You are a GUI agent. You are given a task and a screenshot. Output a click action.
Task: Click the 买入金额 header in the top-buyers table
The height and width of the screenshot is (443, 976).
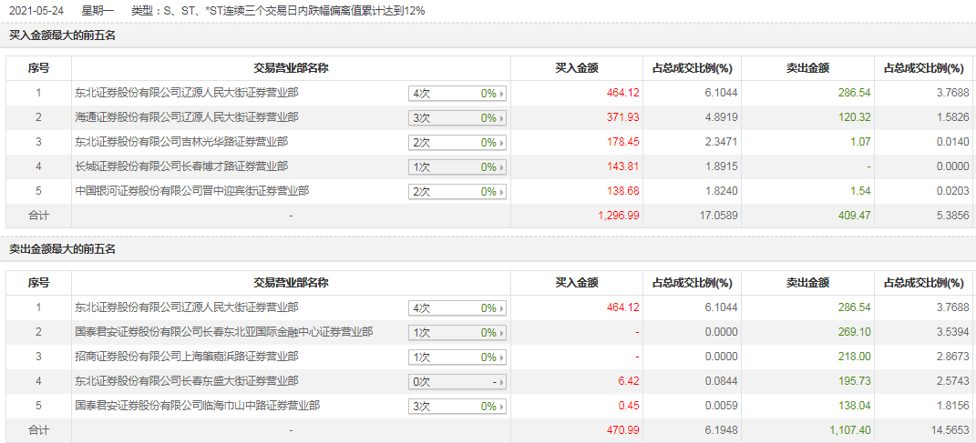coord(576,68)
